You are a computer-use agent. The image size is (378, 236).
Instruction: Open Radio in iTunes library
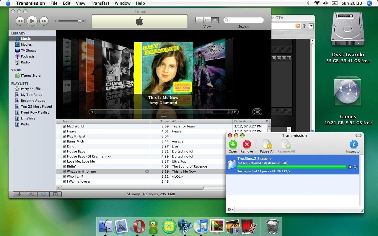point(25,62)
